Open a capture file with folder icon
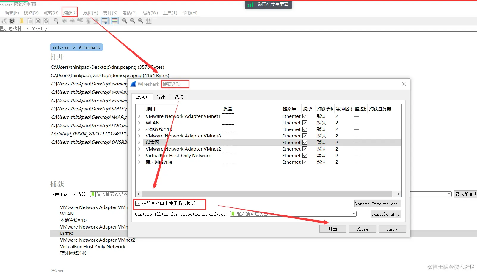 [22, 21]
